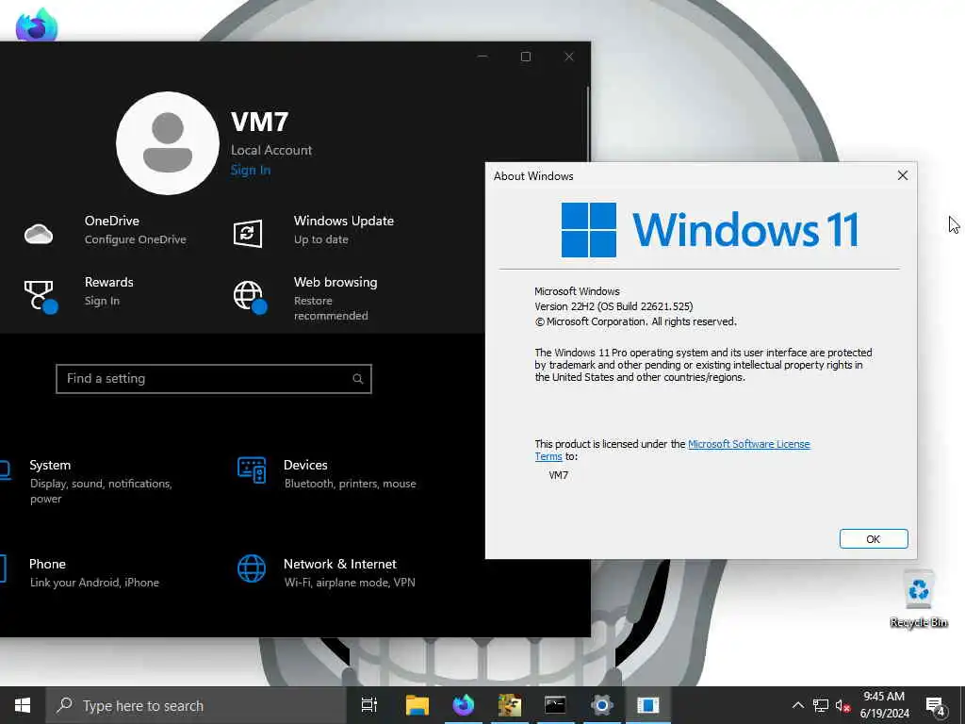Open the Firefox icon on the desktop

pyautogui.click(x=37, y=25)
